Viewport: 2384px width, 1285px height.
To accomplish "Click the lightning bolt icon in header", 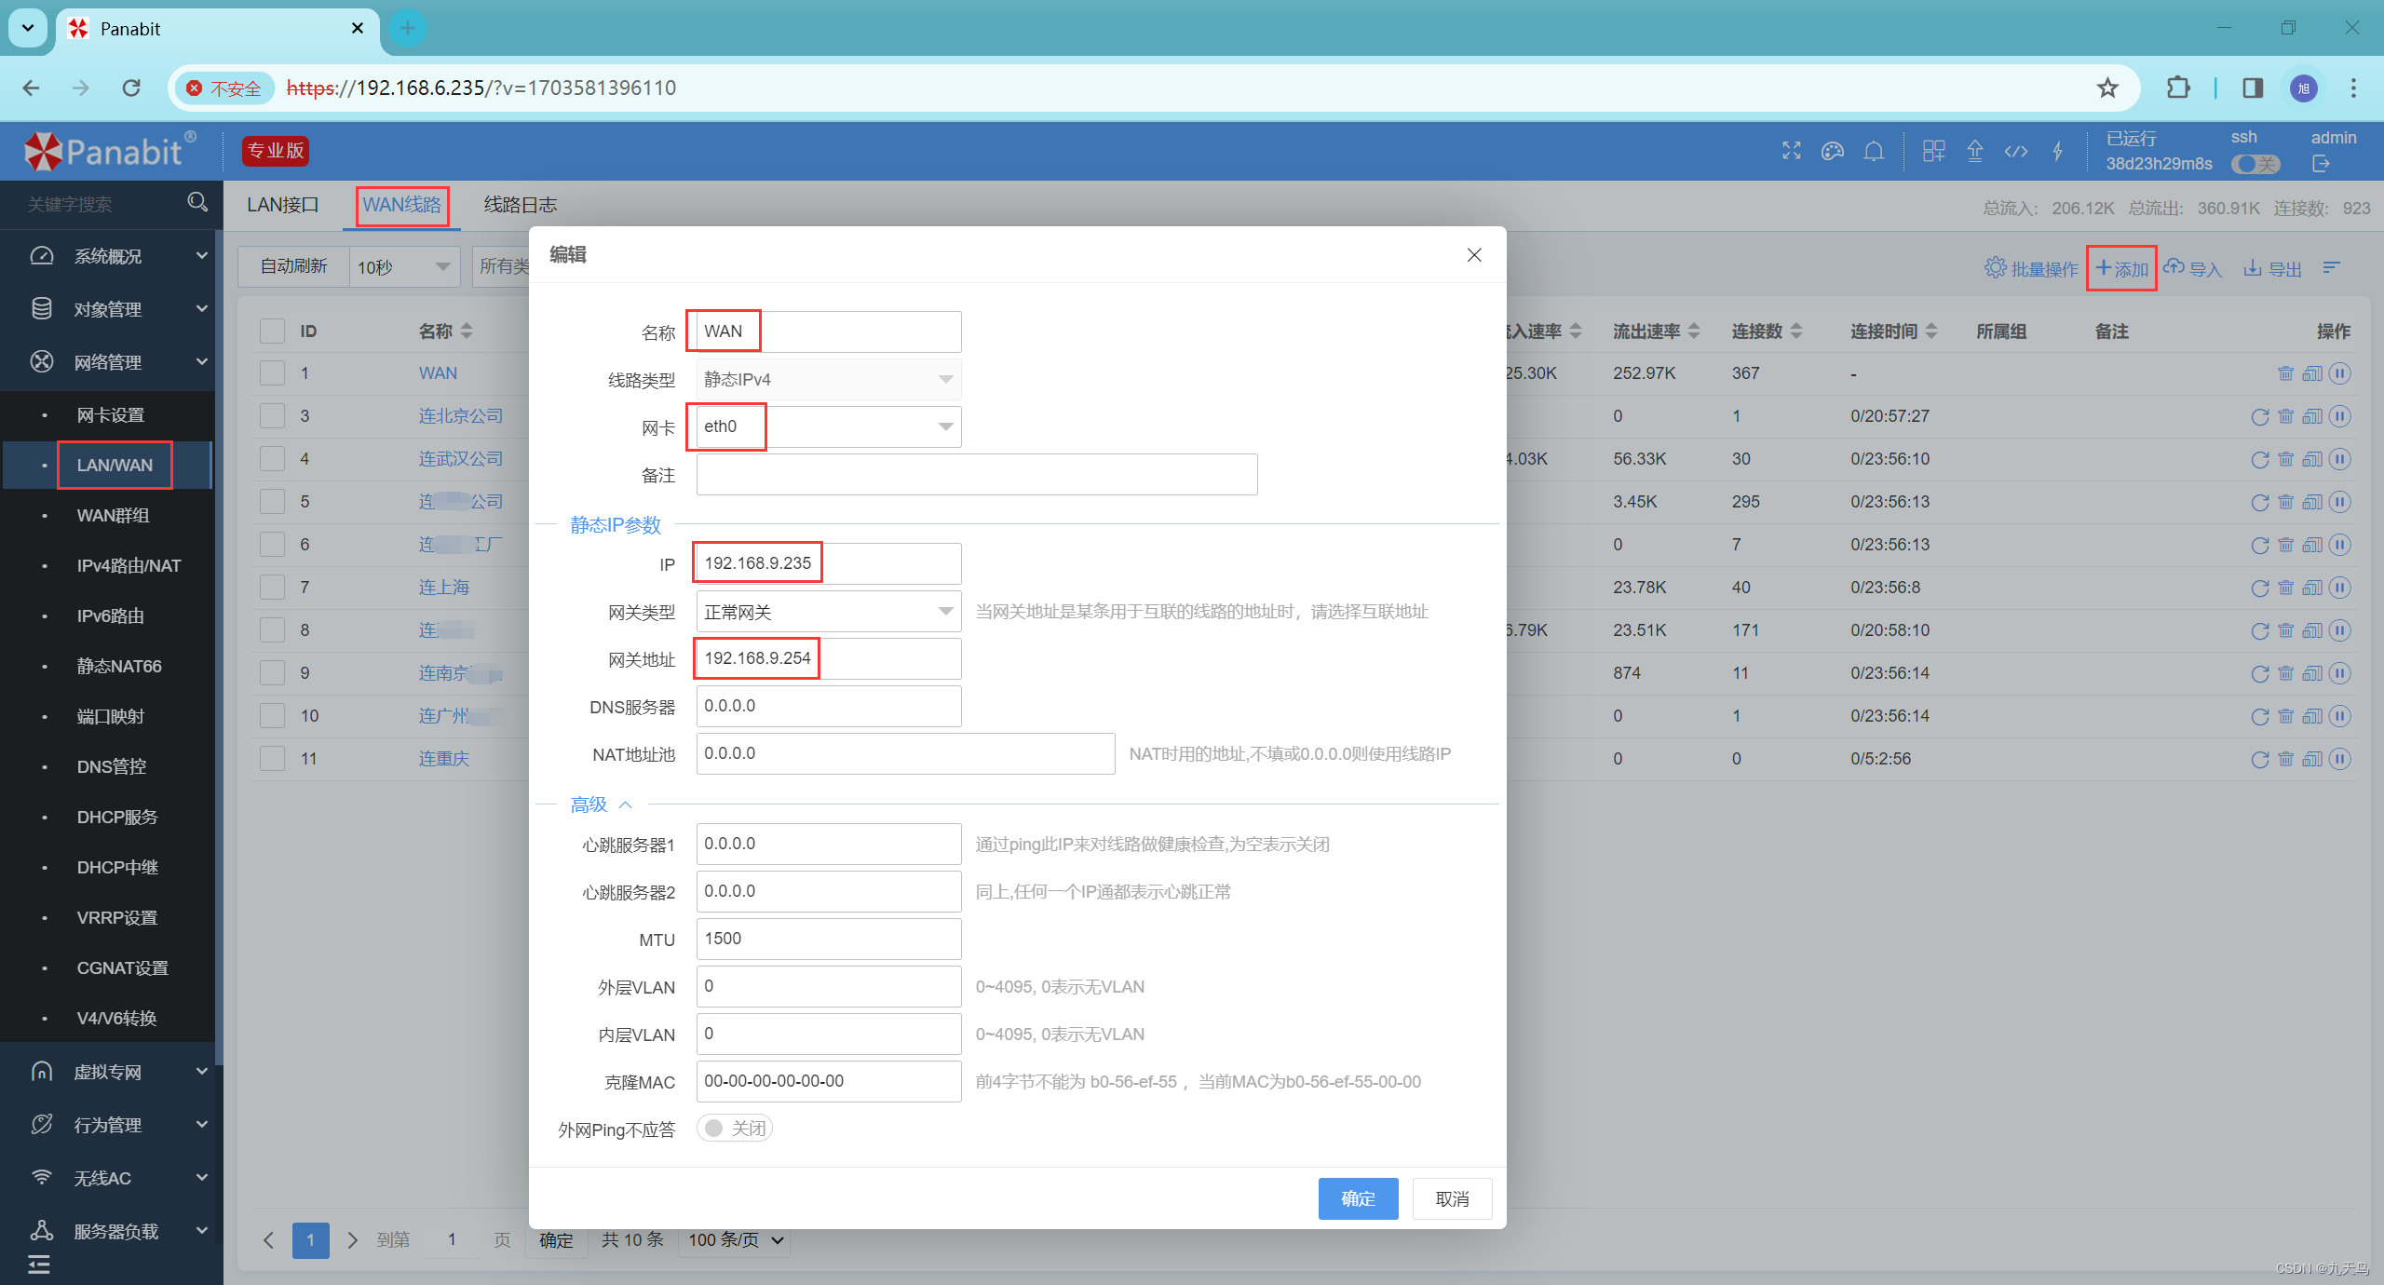I will point(2058,151).
